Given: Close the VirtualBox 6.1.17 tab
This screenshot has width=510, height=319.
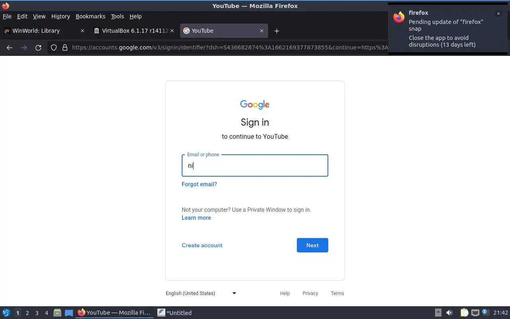Looking at the screenshot, I should (x=172, y=31).
